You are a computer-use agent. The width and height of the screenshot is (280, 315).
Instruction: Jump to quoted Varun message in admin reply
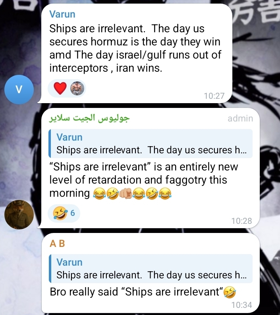tap(151, 143)
